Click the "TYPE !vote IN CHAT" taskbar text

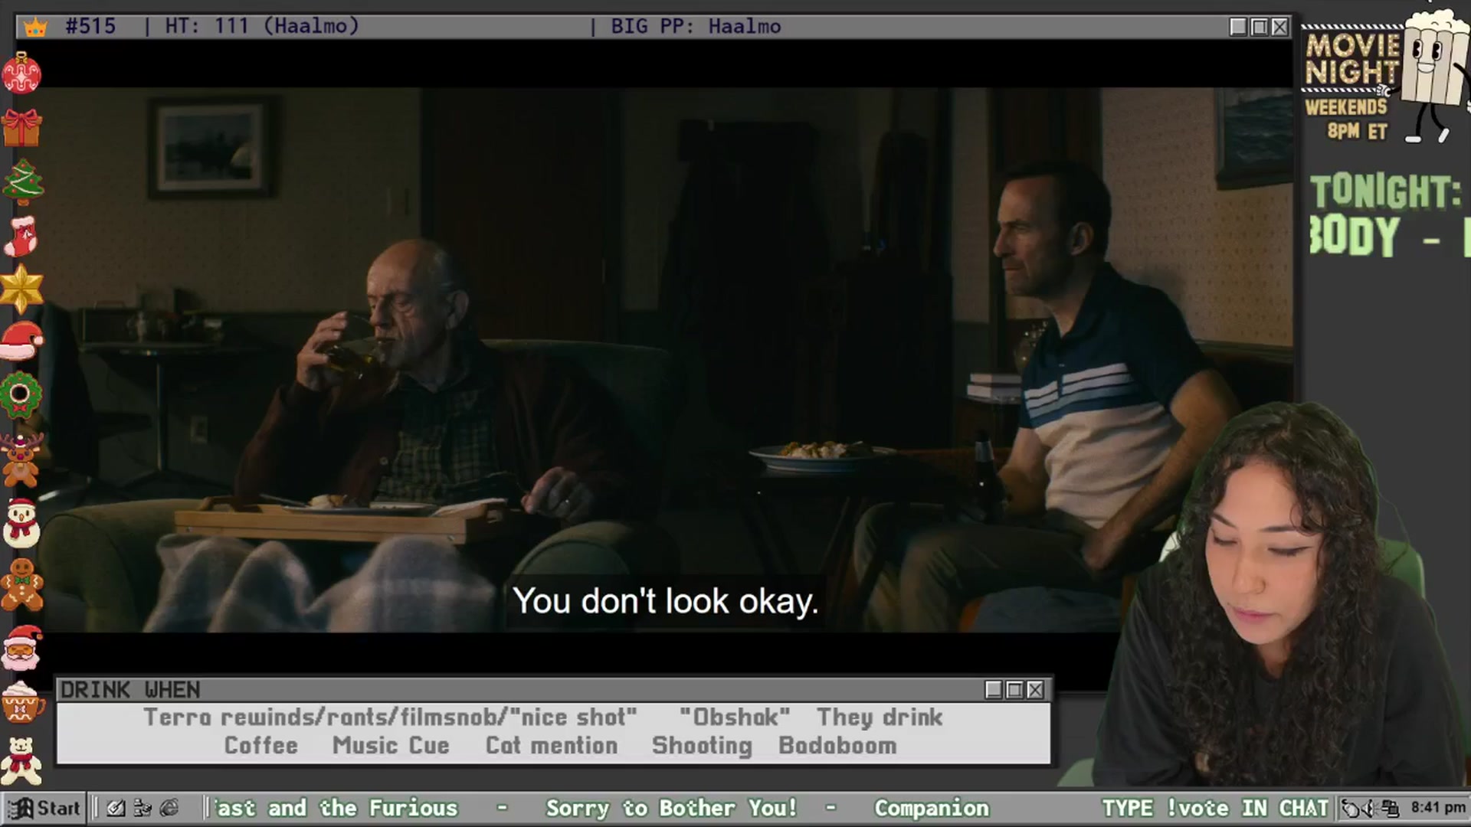click(x=1215, y=808)
